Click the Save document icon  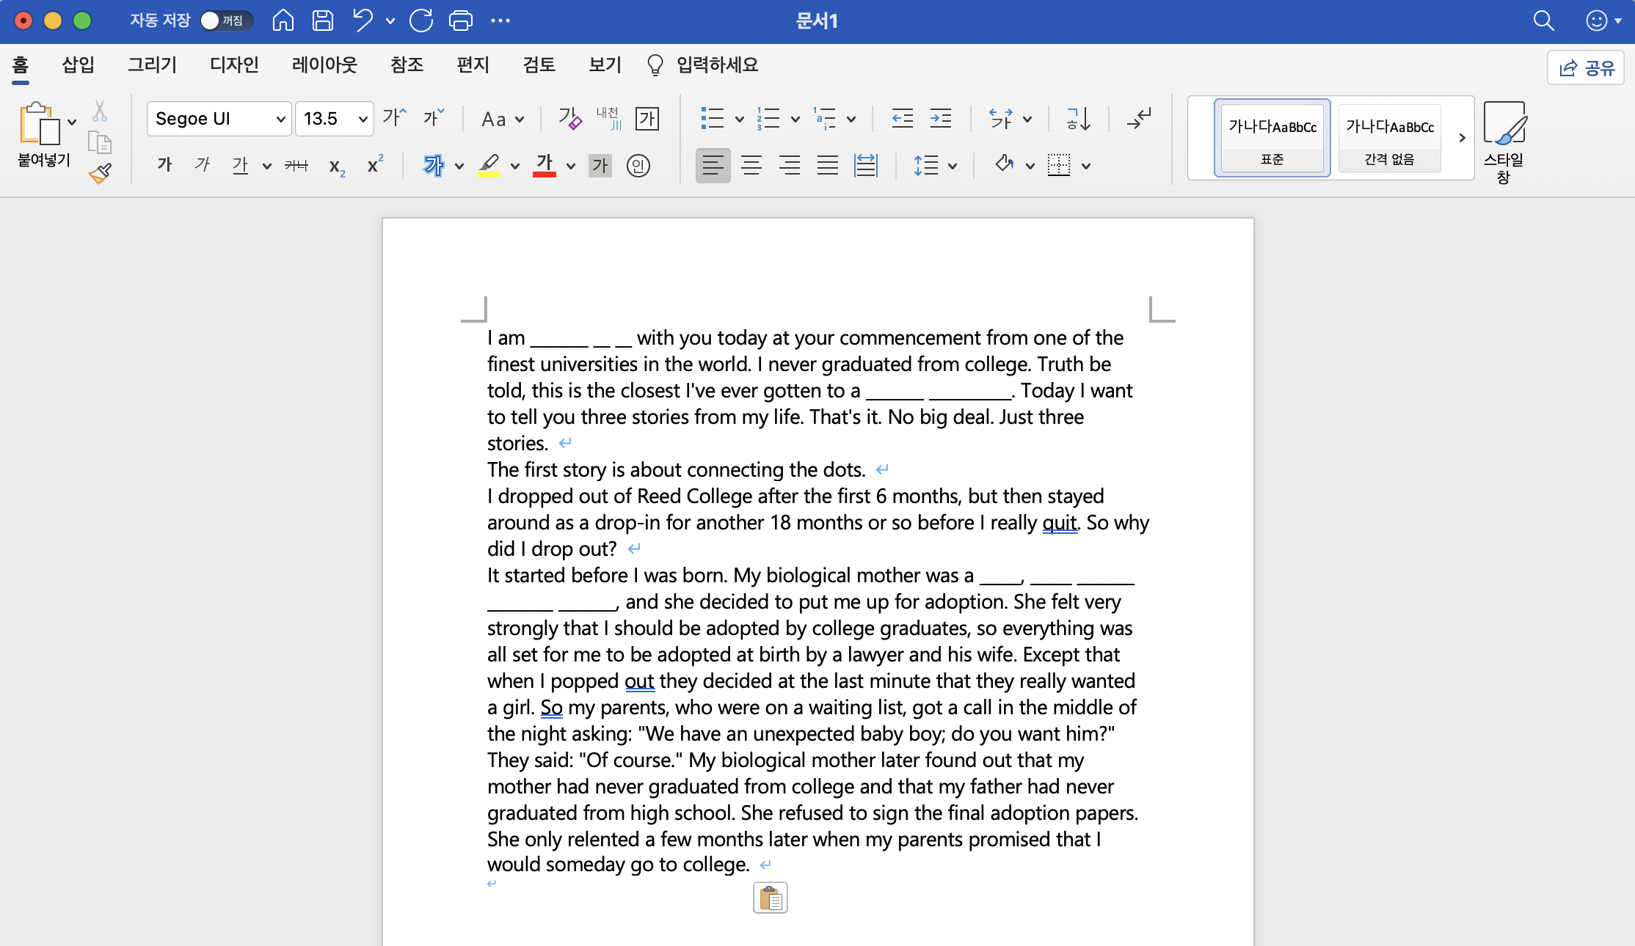pos(323,21)
